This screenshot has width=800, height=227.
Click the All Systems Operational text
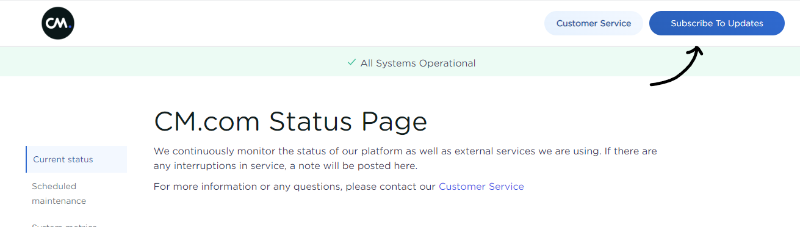coord(418,63)
